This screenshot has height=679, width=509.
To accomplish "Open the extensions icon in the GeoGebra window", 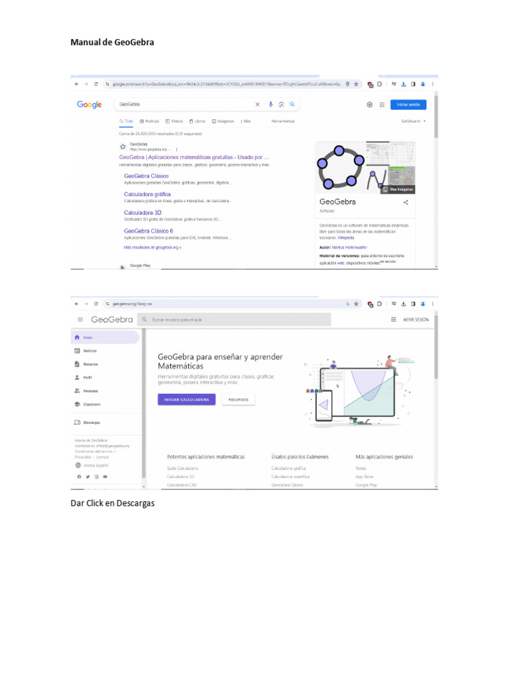I will coord(379,304).
